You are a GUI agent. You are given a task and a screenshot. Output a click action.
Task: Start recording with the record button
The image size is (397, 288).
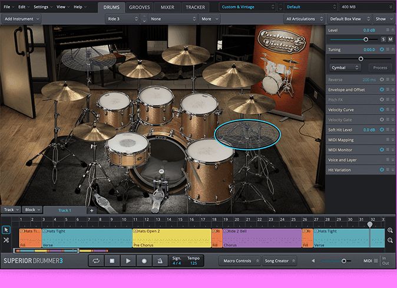[144, 261]
